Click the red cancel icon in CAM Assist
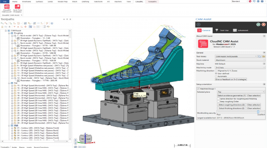 (263, 24)
